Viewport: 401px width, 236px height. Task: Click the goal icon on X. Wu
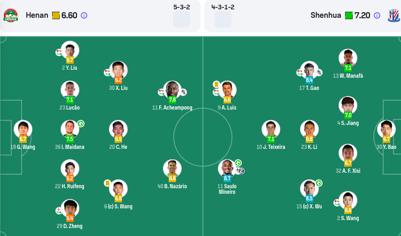click(319, 183)
